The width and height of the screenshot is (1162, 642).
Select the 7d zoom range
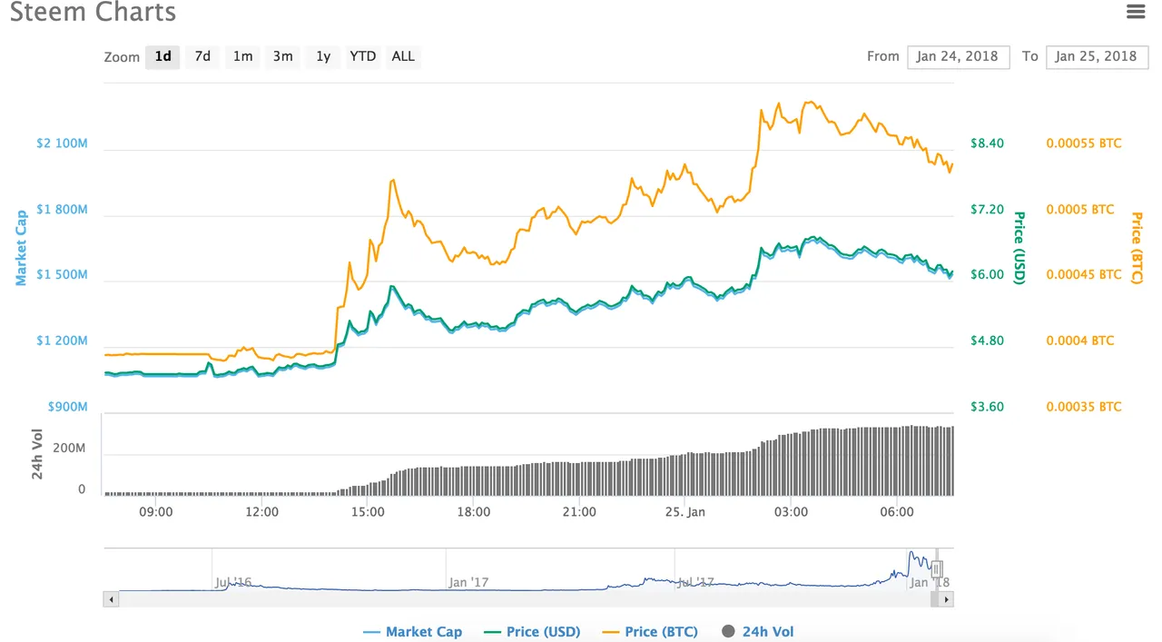click(x=202, y=56)
